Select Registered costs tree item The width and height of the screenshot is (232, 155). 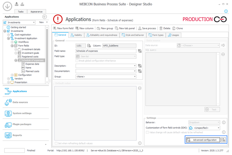pyautogui.click(x=30, y=57)
